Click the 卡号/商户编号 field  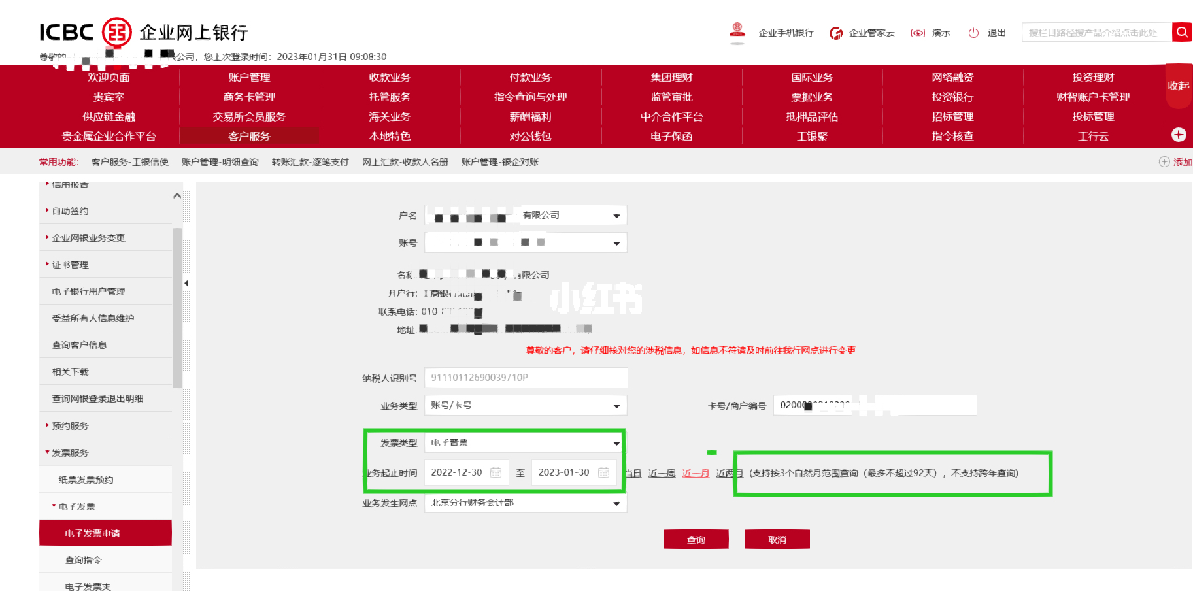click(875, 405)
